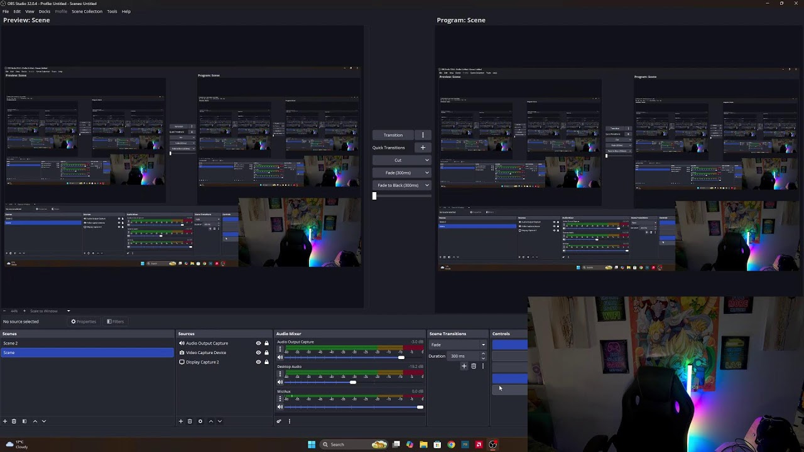The width and height of the screenshot is (804, 452).
Task: Move the selected source up
Action: point(211,421)
